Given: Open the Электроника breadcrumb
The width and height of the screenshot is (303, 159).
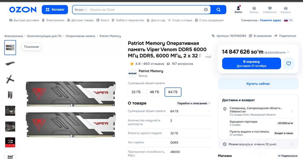Looking at the screenshot, I should click(x=14, y=36).
